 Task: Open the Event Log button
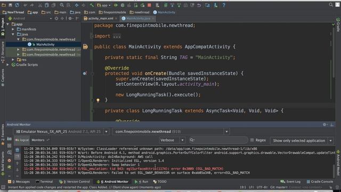[290, 181]
